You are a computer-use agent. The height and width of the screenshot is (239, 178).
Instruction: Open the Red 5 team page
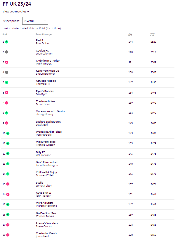coord(39,40)
